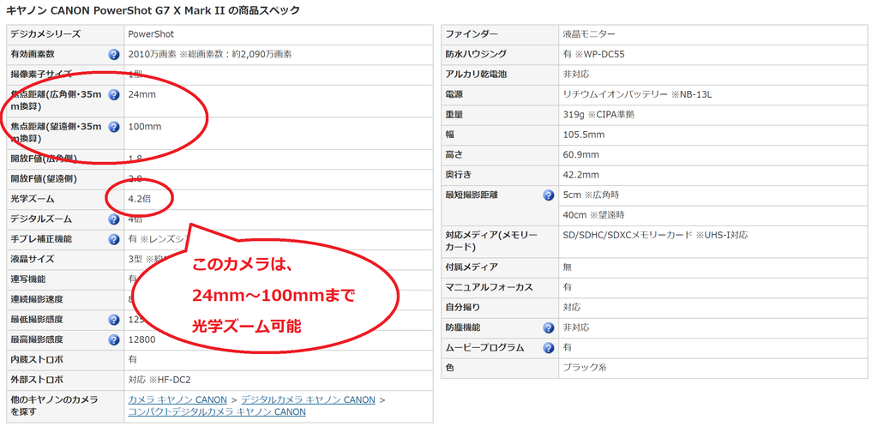The width and height of the screenshot is (878, 426).
Task: Click help icon beside ムービープログラム
Action: (548, 348)
